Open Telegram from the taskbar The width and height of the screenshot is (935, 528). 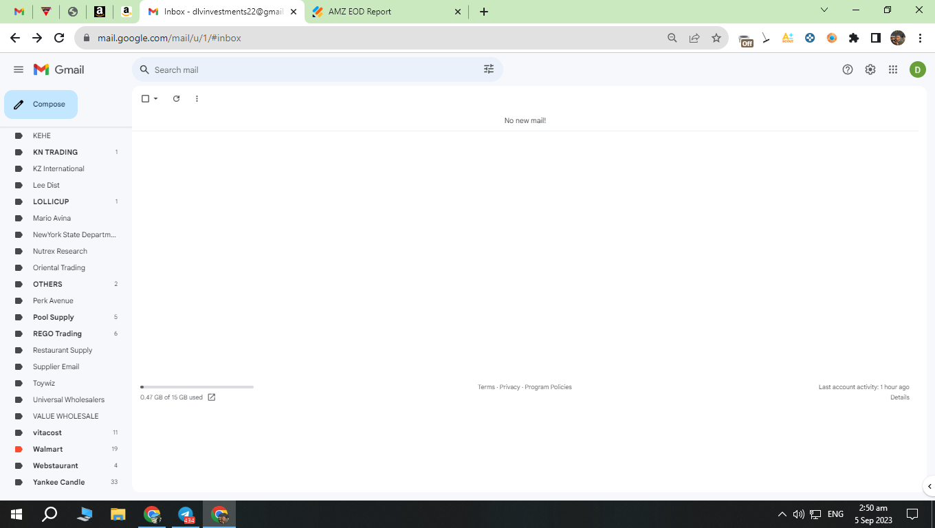[186, 514]
